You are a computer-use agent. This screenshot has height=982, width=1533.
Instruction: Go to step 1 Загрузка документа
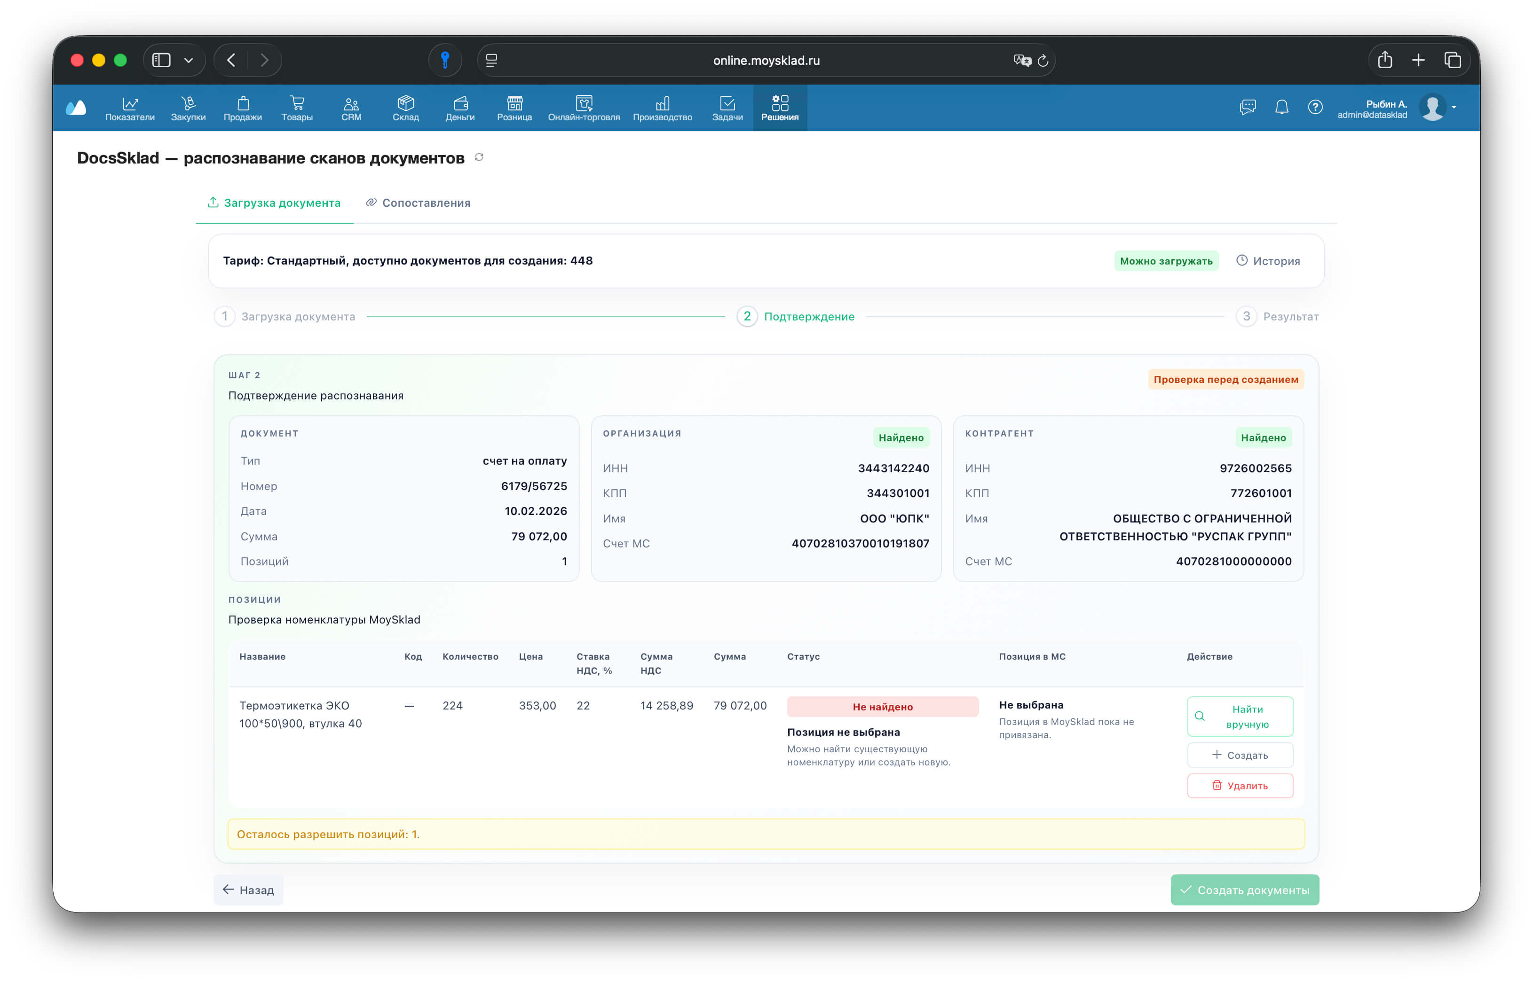[285, 316]
